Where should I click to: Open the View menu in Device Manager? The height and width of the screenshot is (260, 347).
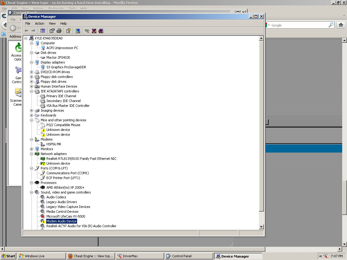[52, 23]
